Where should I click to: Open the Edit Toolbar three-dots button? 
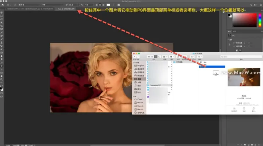(2, 83)
